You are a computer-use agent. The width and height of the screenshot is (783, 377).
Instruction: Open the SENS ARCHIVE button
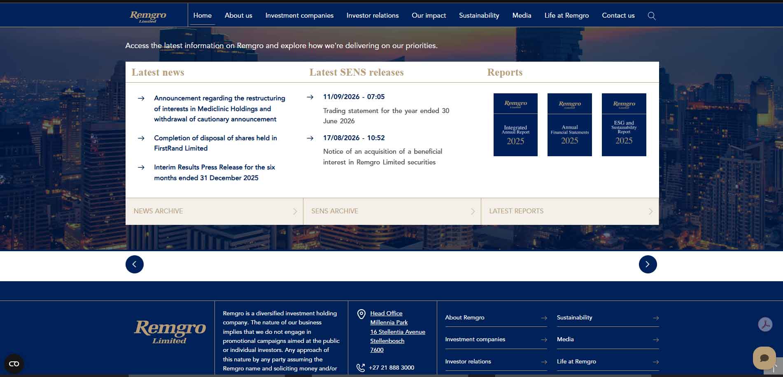(x=392, y=211)
